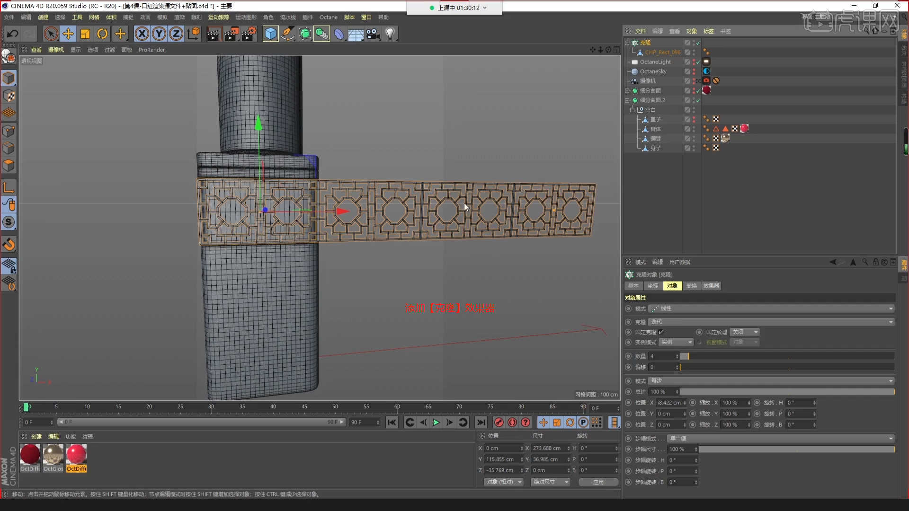Select the 盖子 object row

click(x=655, y=120)
